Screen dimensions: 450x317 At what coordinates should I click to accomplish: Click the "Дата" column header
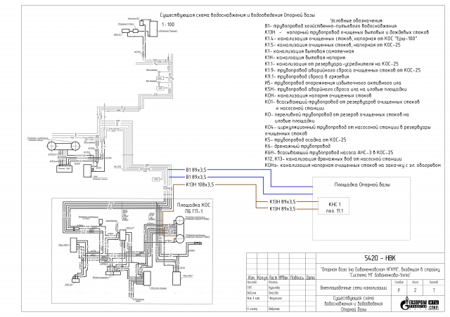(x=311, y=278)
